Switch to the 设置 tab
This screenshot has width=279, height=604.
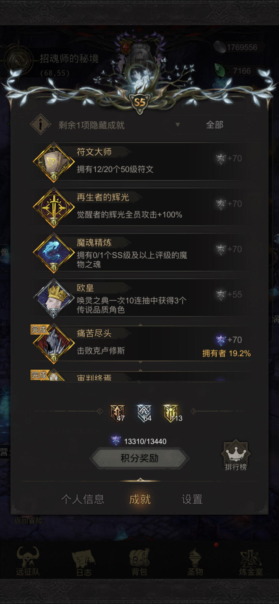192,499
